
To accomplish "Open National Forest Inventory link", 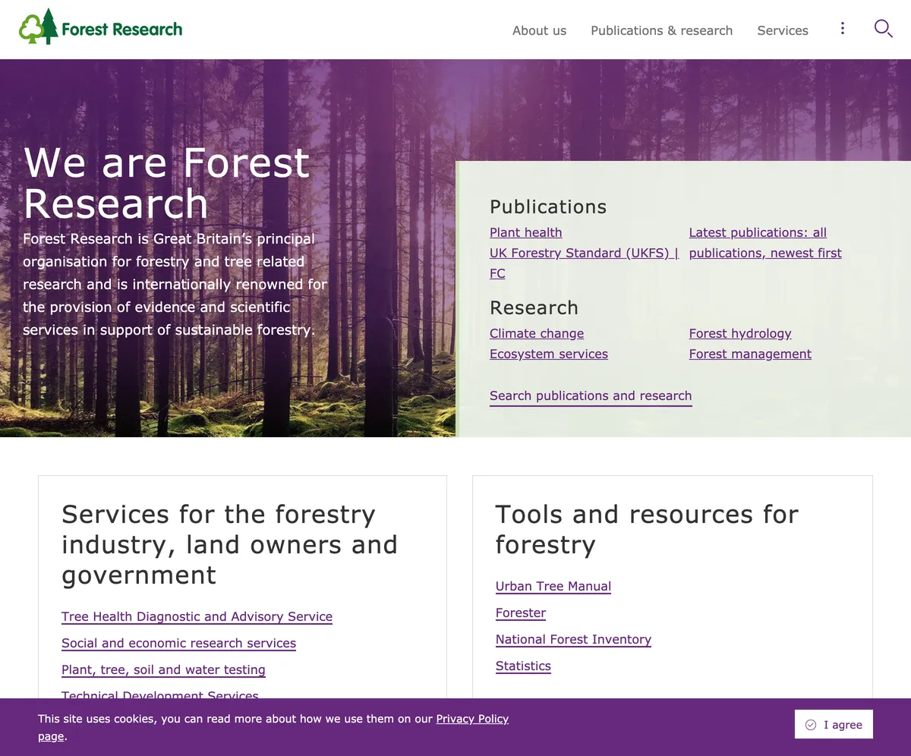I will pos(573,639).
